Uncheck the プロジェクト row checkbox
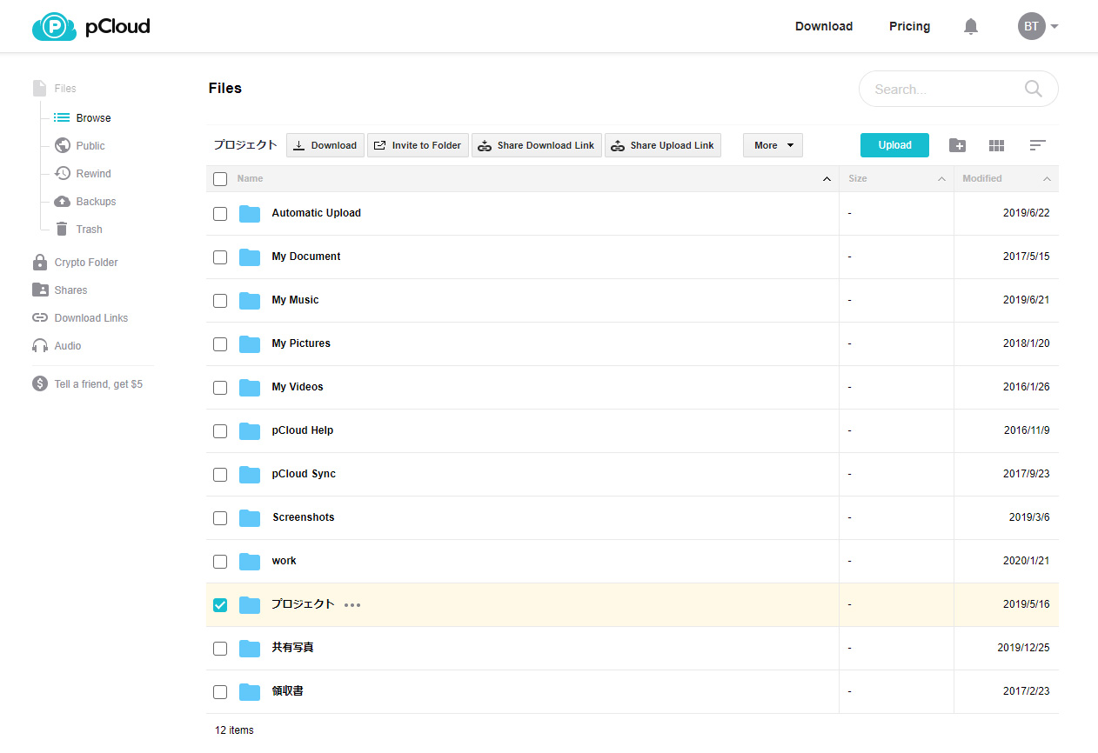The image size is (1098, 753). pyautogui.click(x=220, y=605)
